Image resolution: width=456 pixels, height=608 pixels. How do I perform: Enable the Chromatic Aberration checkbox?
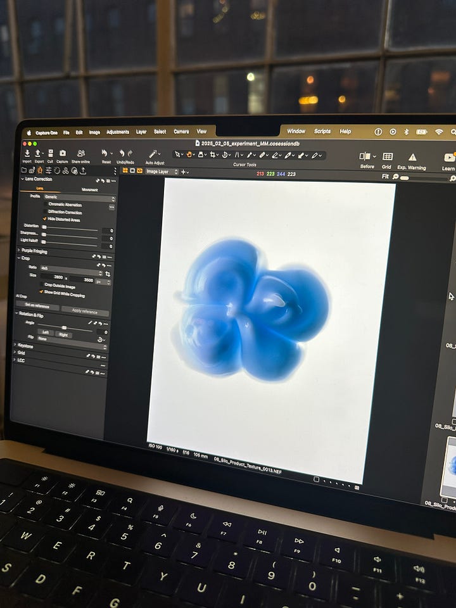[45, 204]
